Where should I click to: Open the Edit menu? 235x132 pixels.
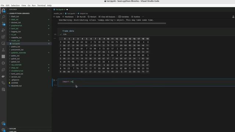coord(7,5)
